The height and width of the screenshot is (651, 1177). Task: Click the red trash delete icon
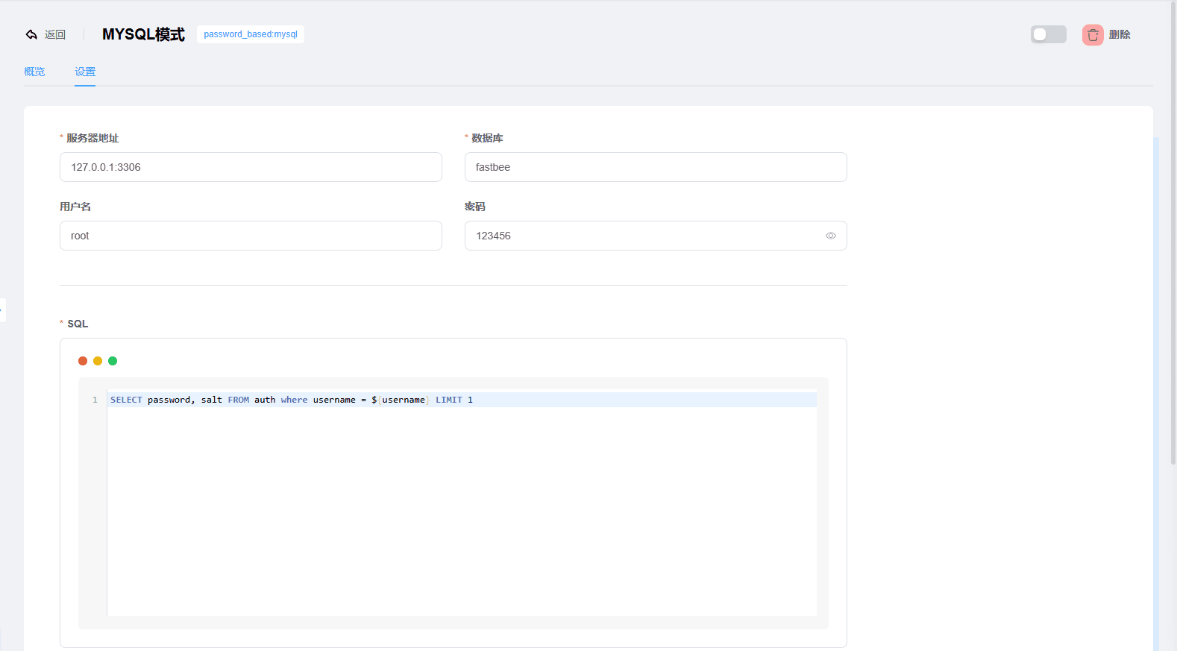(x=1093, y=34)
